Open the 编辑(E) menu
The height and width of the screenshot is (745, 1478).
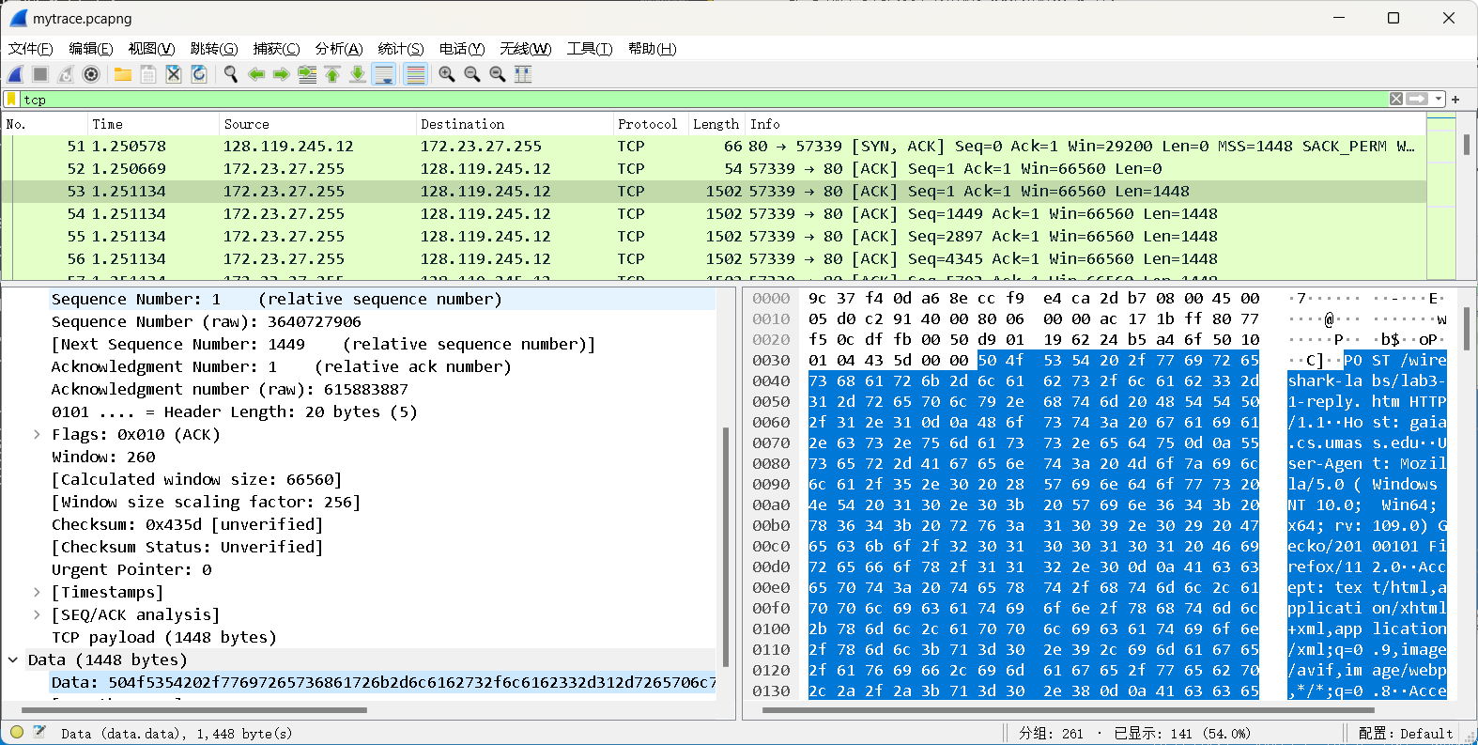coord(90,48)
